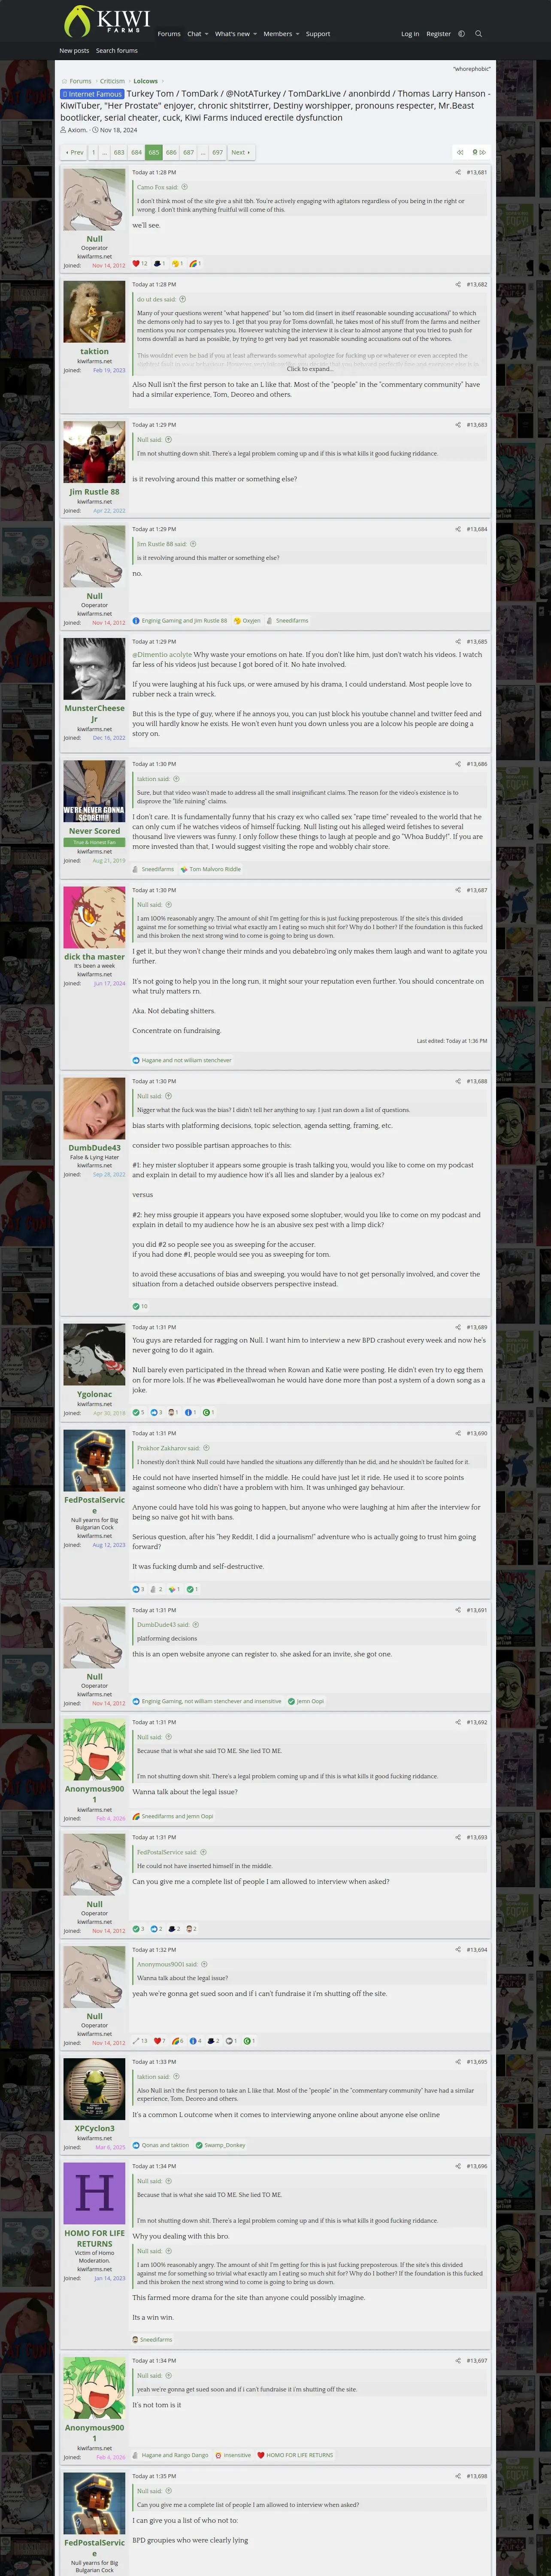Select the Search forums sub-navigation tab
Screen dimensions: 551x2576
click(117, 50)
